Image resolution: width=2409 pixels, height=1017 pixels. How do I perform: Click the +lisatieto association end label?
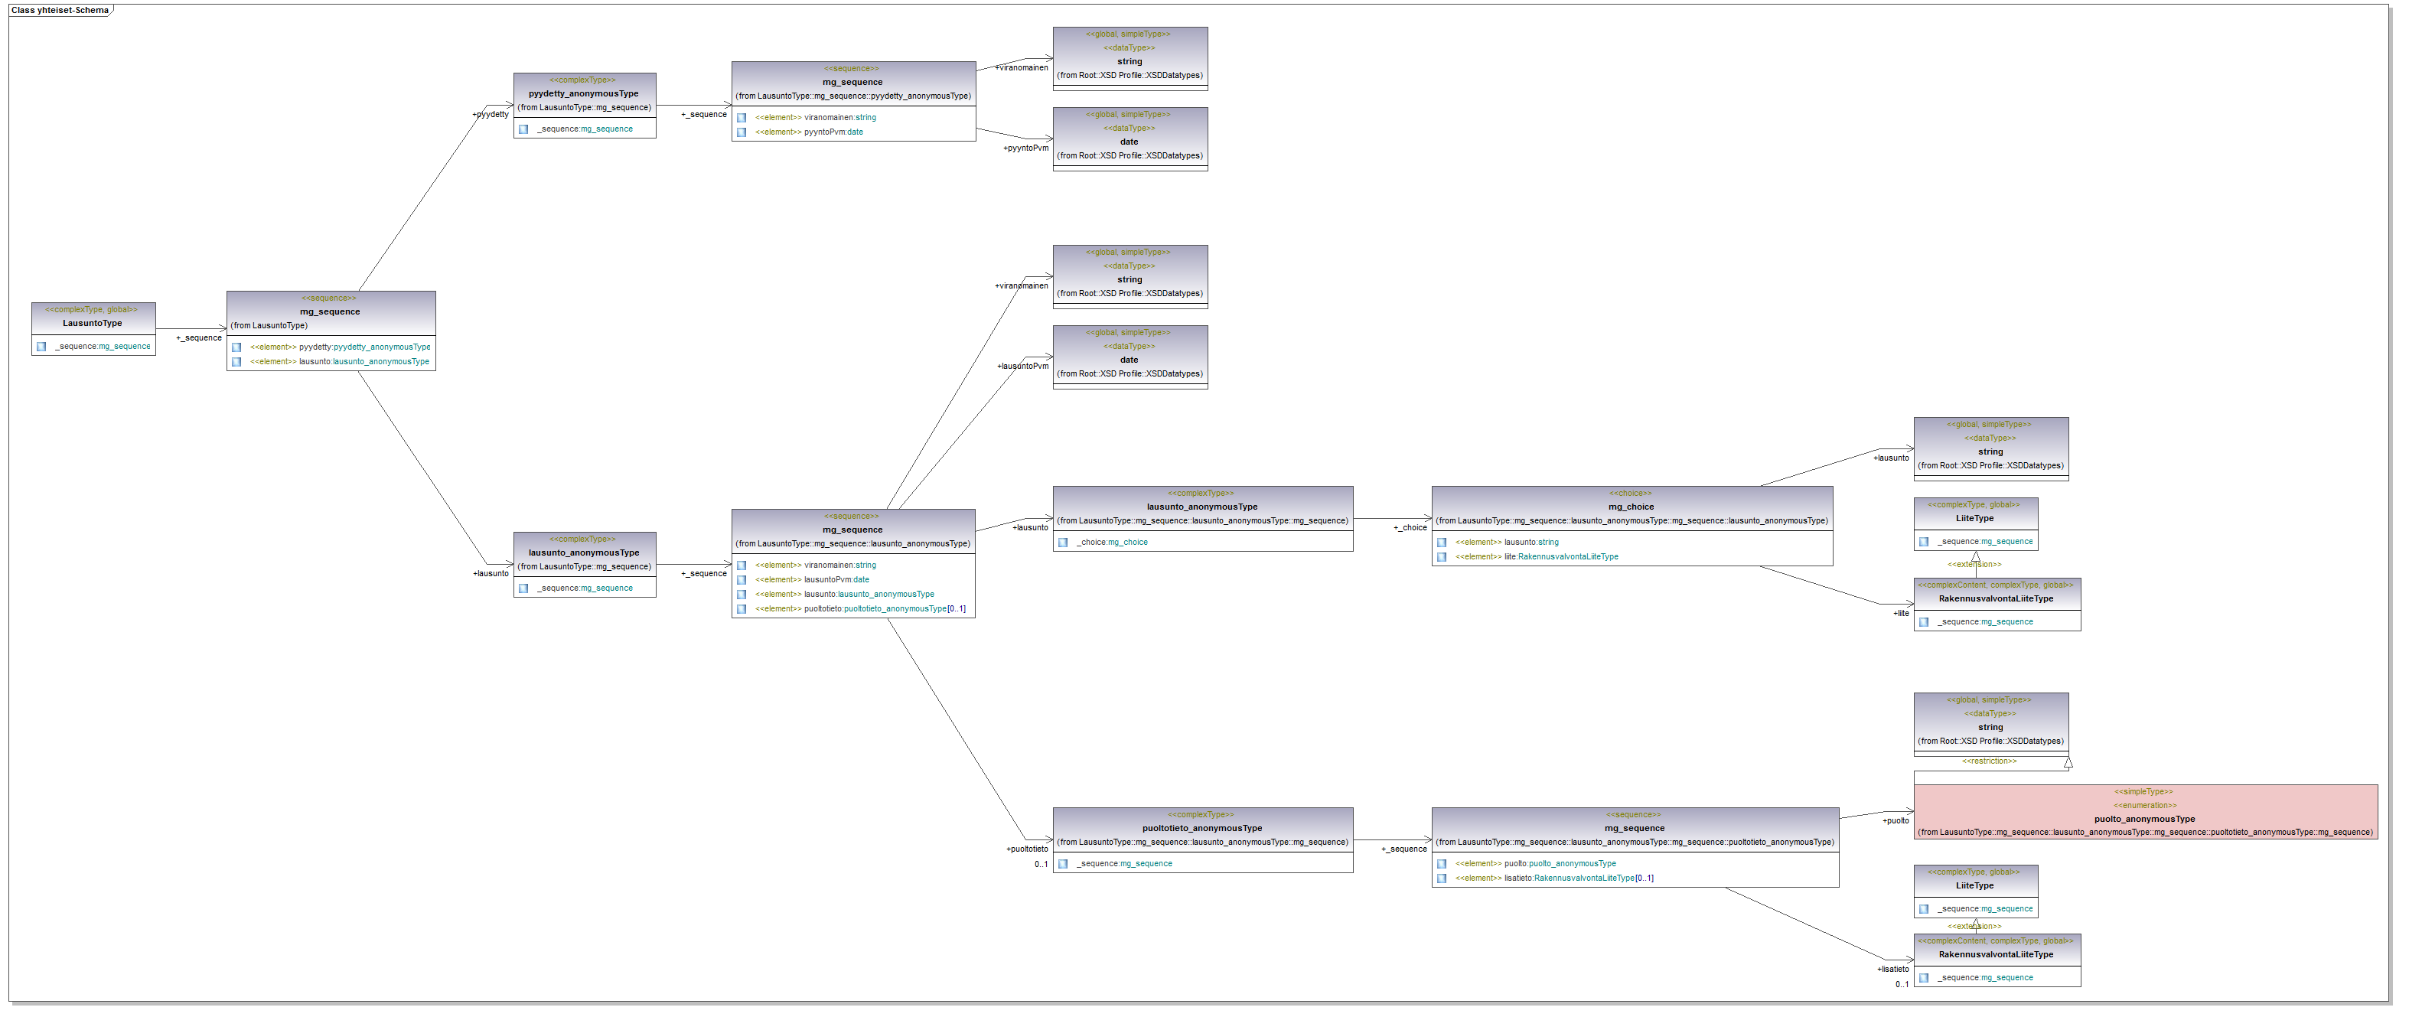tap(1892, 970)
